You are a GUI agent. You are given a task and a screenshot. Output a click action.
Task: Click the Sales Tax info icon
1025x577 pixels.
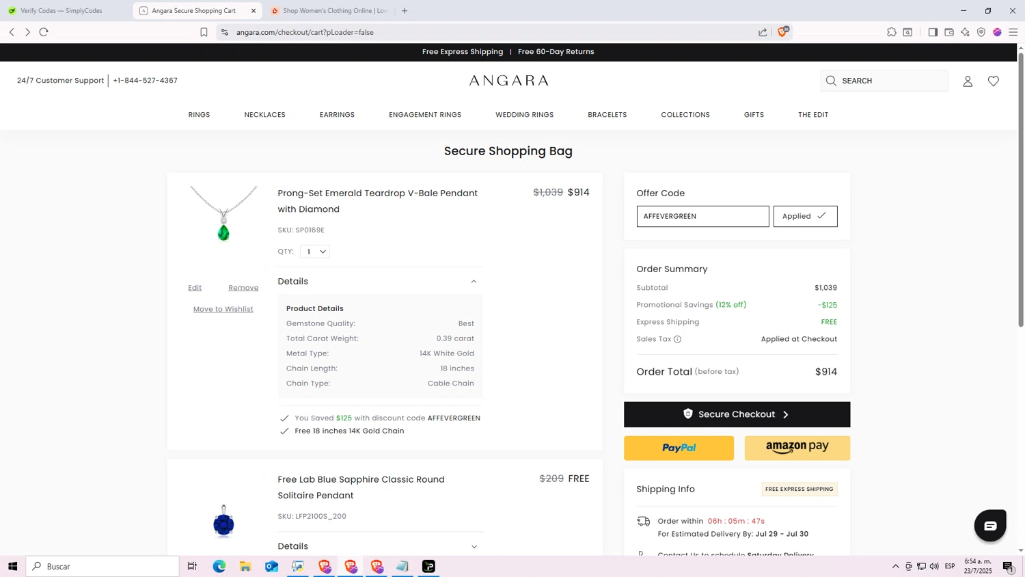[677, 339]
